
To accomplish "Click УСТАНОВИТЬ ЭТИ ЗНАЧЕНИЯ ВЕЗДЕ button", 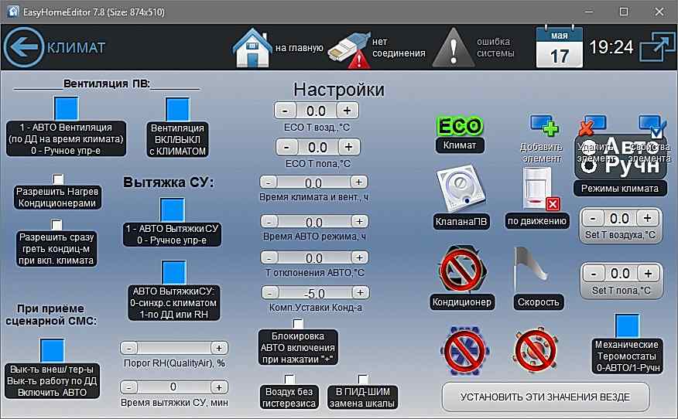I will tap(545, 397).
